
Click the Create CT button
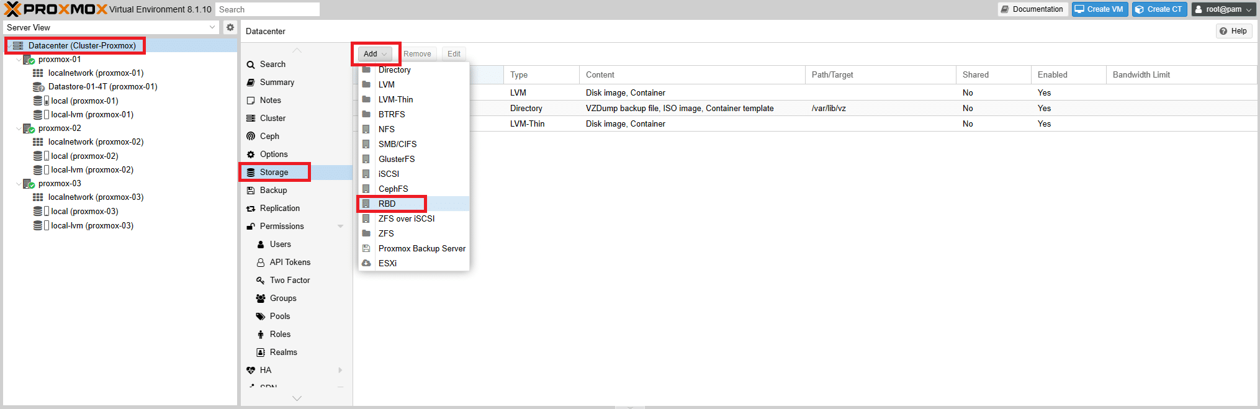(1159, 9)
